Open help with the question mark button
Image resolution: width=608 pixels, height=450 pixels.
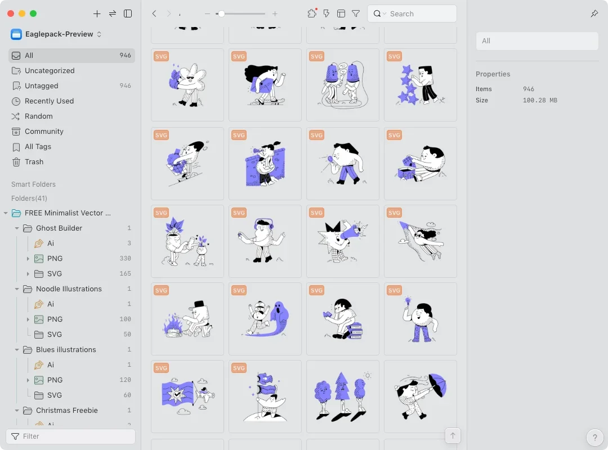point(594,438)
